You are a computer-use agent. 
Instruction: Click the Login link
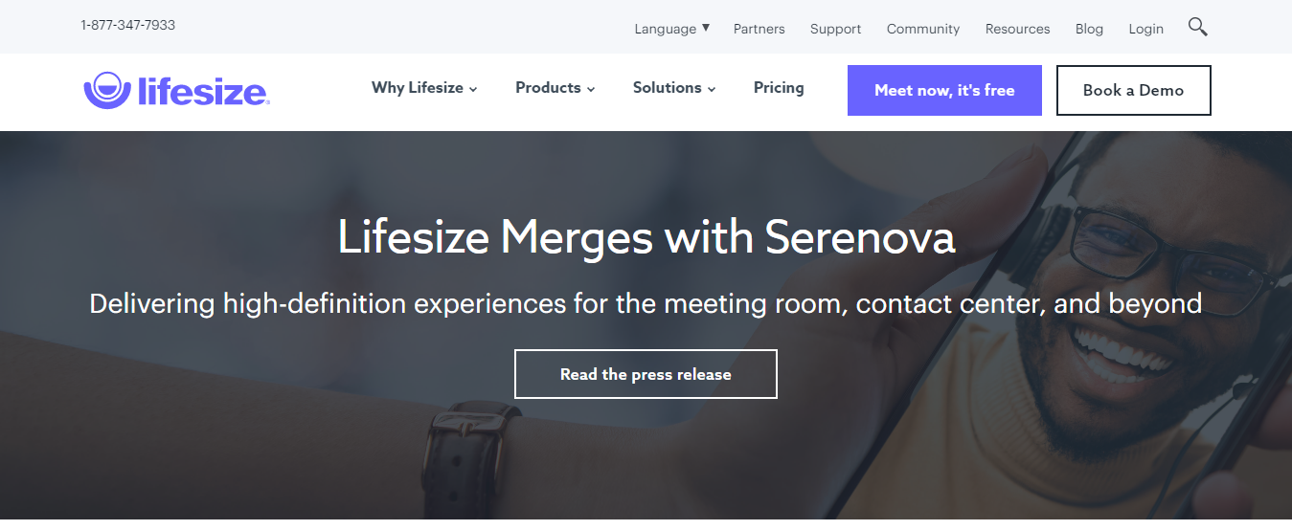(1145, 29)
